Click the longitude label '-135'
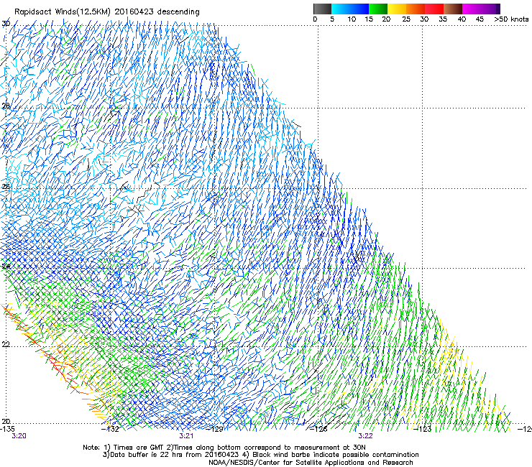 [7, 429]
